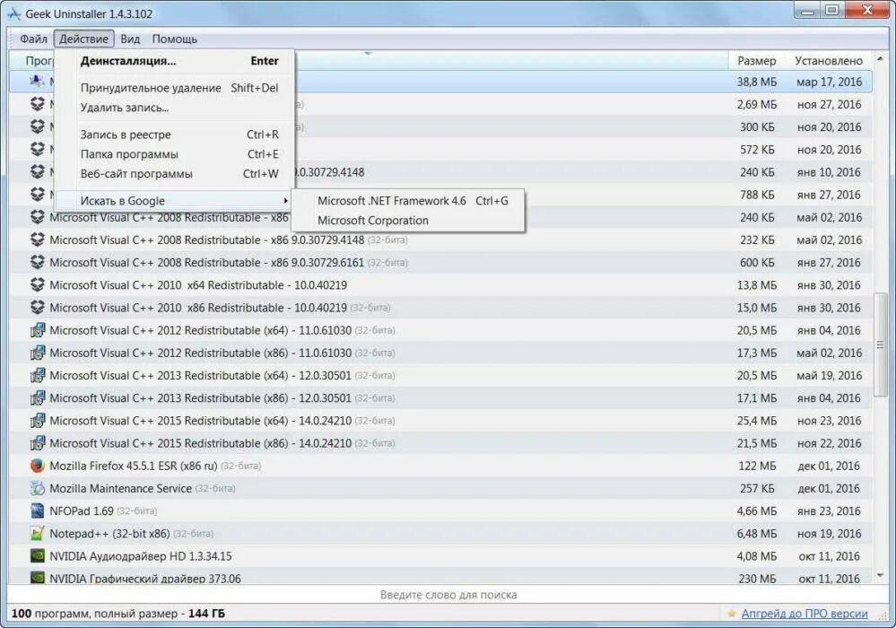Image resolution: width=896 pixels, height=628 pixels.
Task: Click the Visual C++ 2012 (x64) installer icon
Action: click(37, 330)
